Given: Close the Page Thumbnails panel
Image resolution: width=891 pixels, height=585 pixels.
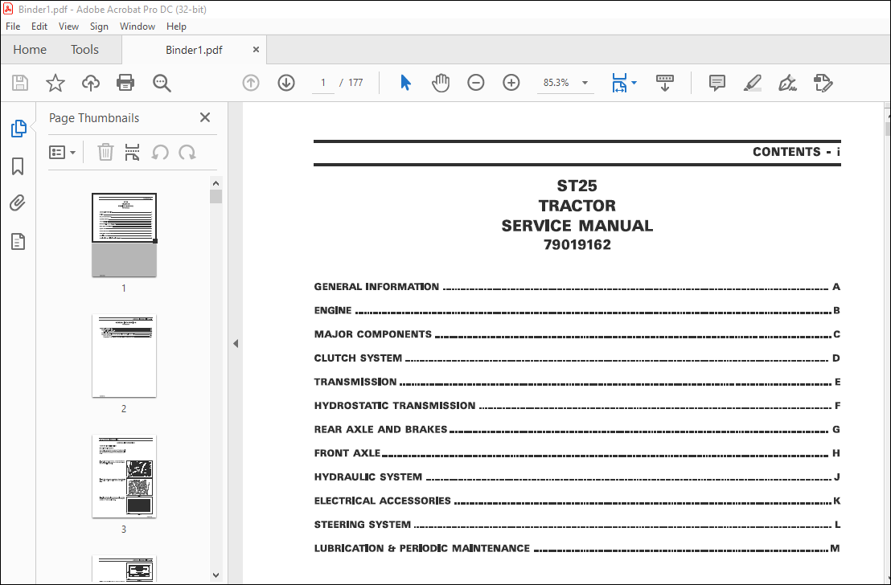Looking at the screenshot, I should click(205, 117).
